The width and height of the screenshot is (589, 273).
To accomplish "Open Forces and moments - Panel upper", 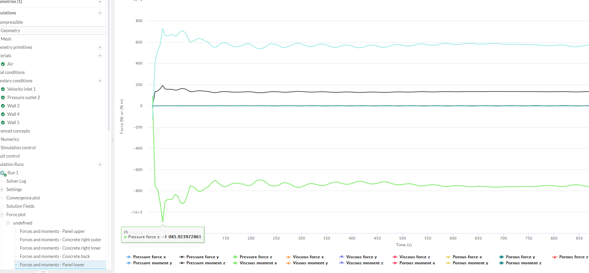I will tap(52, 232).
